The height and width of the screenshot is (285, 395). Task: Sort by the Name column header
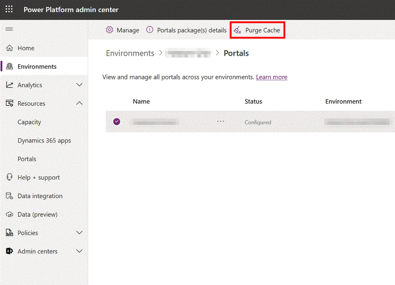[141, 102]
